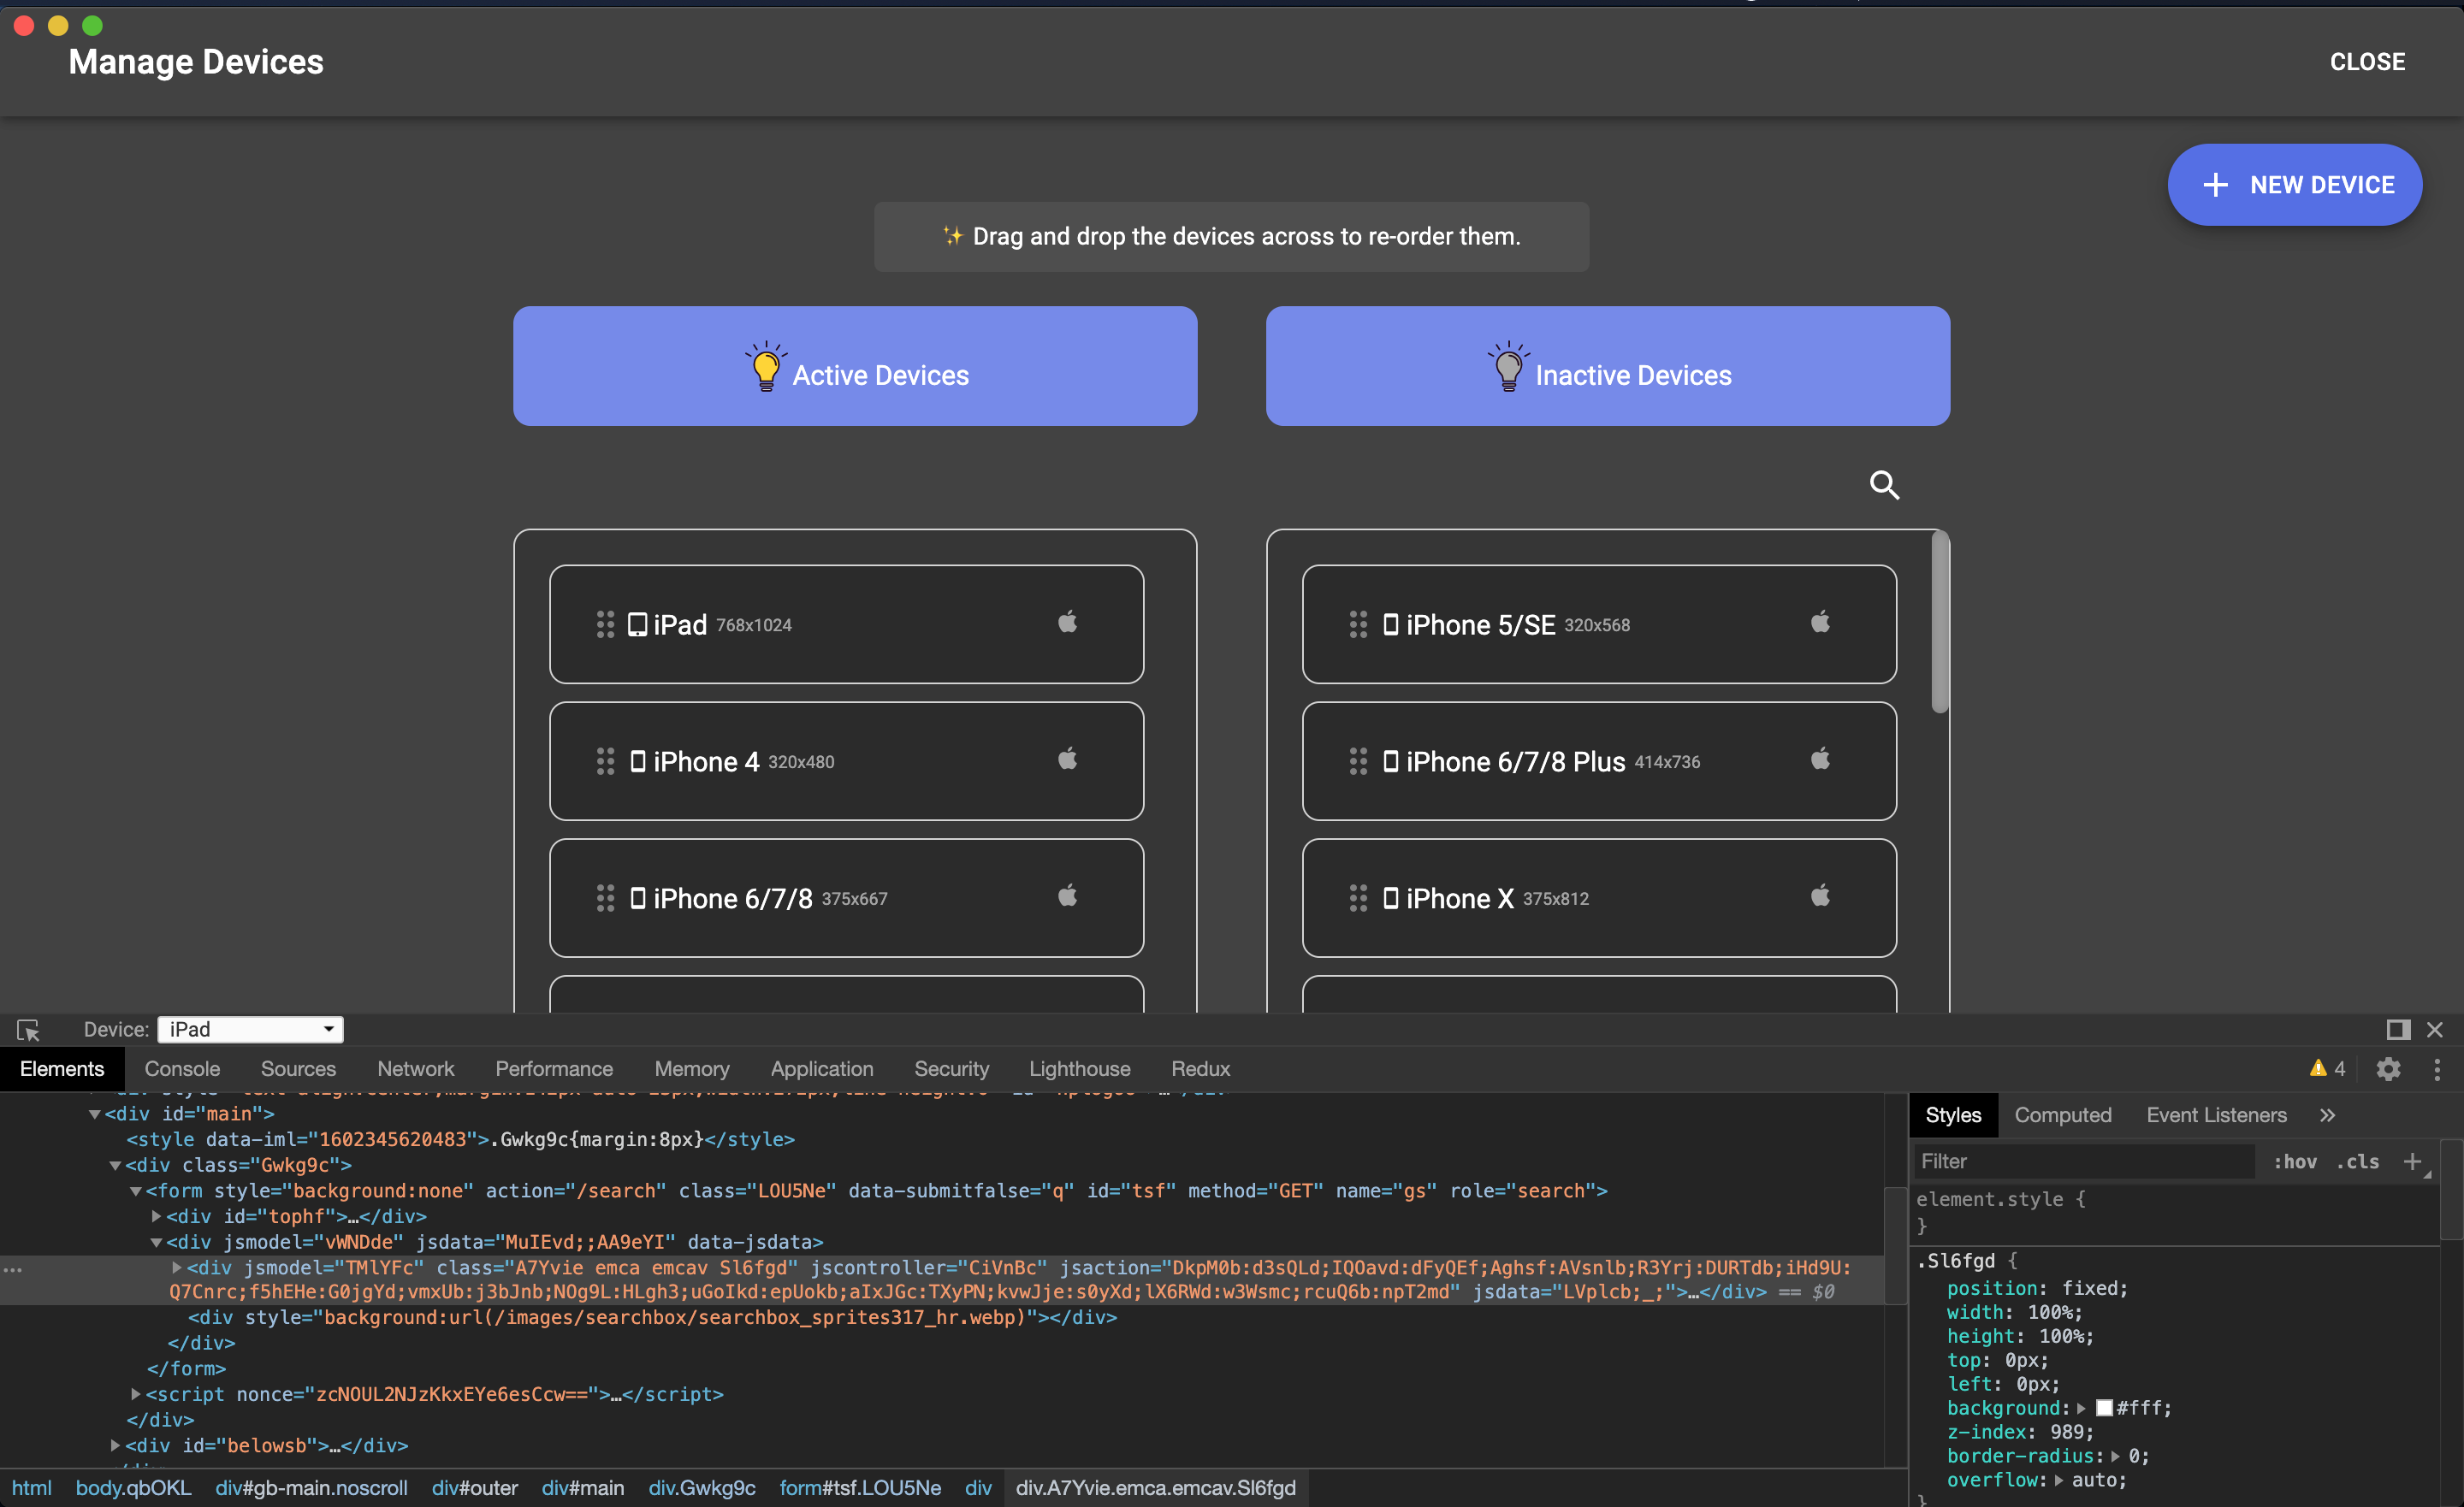
Task: Switch to the Console tab
Action: point(182,1069)
